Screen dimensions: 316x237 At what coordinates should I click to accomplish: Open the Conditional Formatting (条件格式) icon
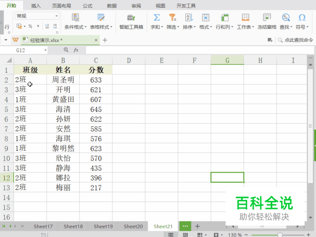tap(75, 17)
